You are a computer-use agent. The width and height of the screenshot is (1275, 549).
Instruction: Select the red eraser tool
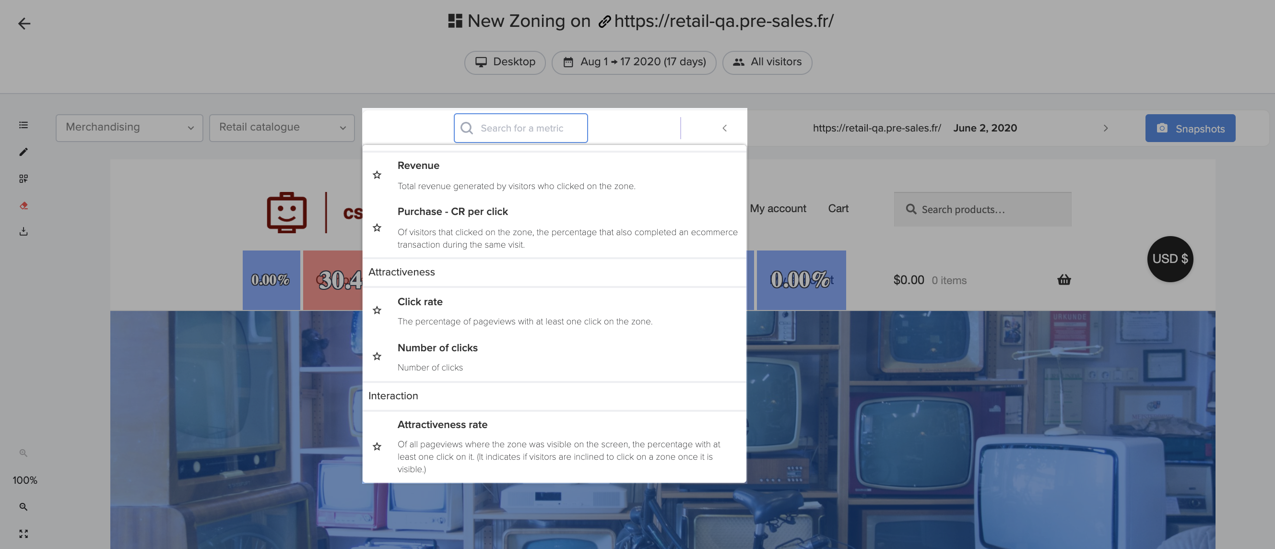(23, 205)
